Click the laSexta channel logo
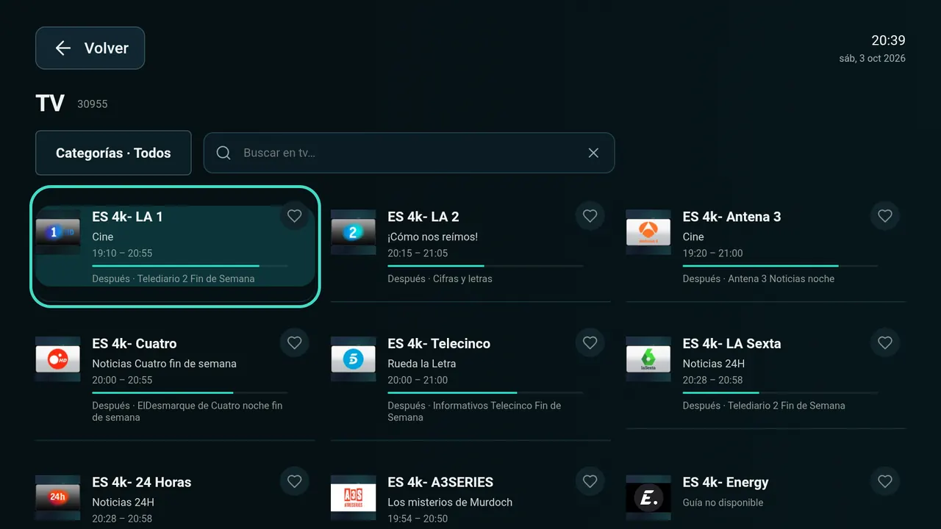This screenshot has height=529, width=941. (648, 359)
